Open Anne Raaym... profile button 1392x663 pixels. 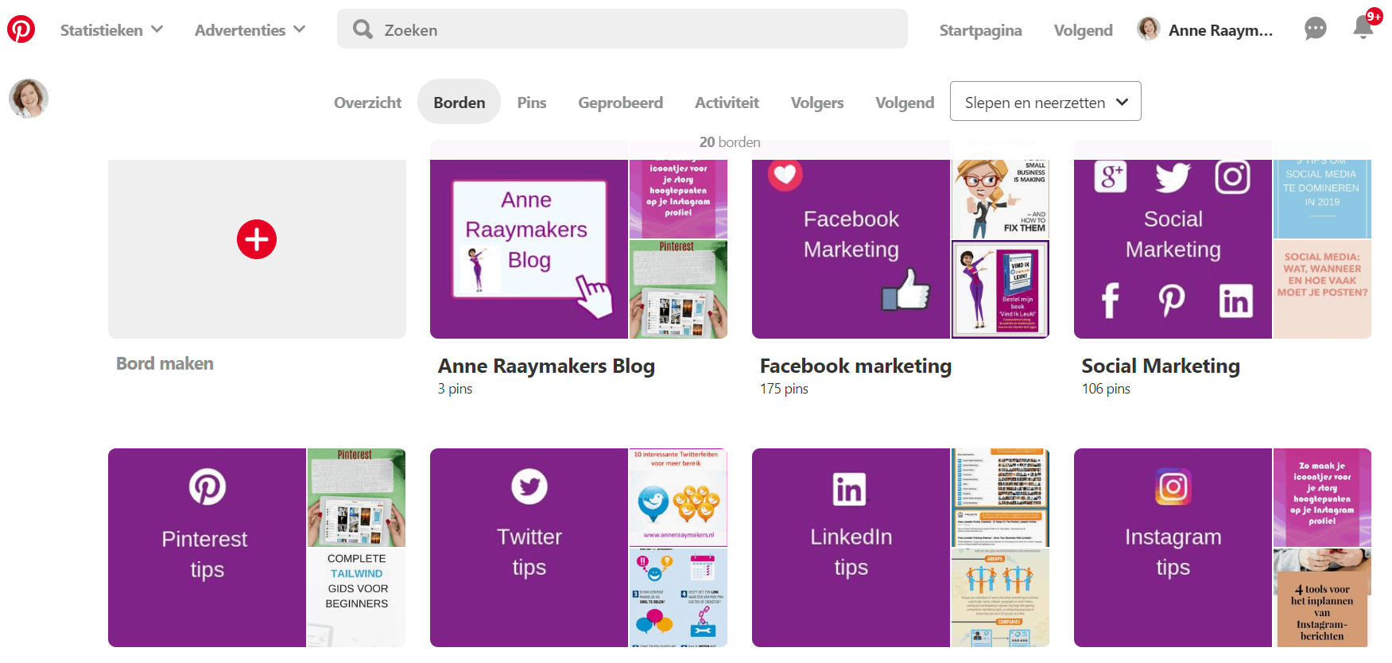[x=1205, y=29]
